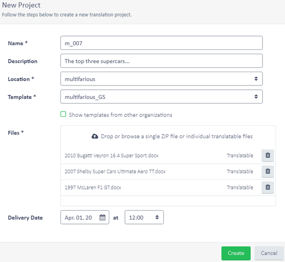Focus the project Name field

tap(161, 43)
